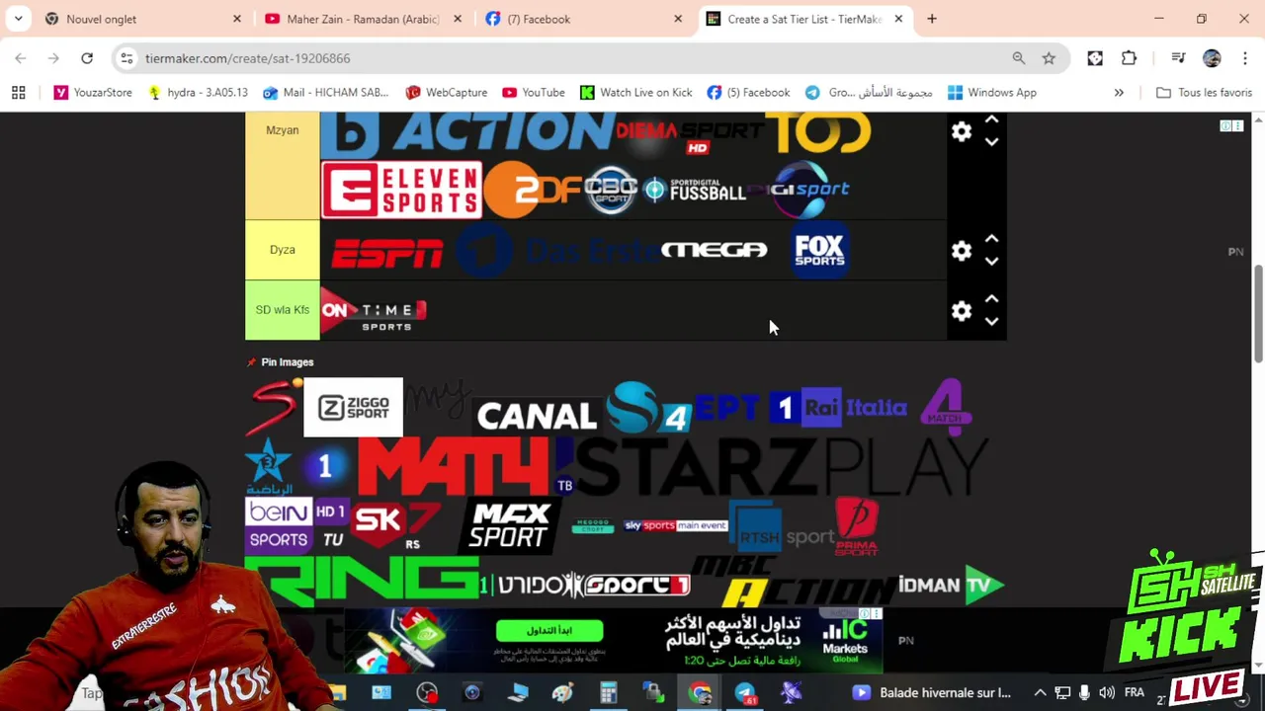Click the Mzyan tier label
The width and height of the screenshot is (1265, 711).
tap(283, 165)
